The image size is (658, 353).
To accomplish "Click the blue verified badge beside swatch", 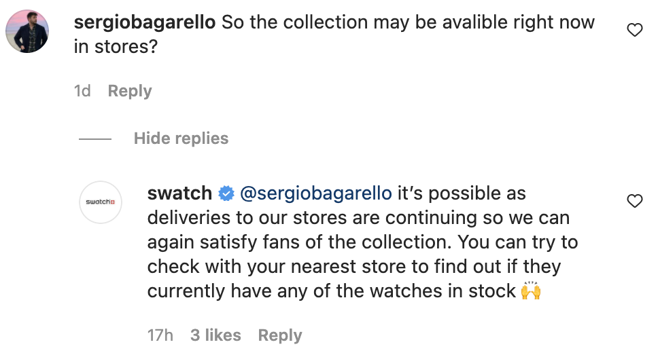I will click(226, 194).
